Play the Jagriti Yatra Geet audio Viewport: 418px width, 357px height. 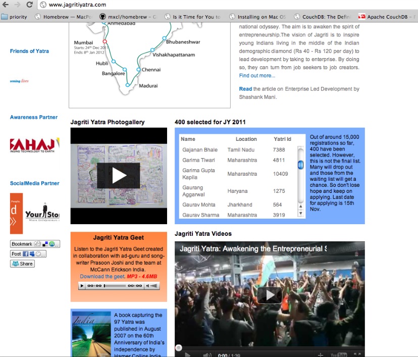[x=82, y=286]
